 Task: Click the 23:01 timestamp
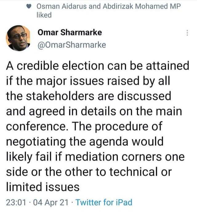coord(16,202)
